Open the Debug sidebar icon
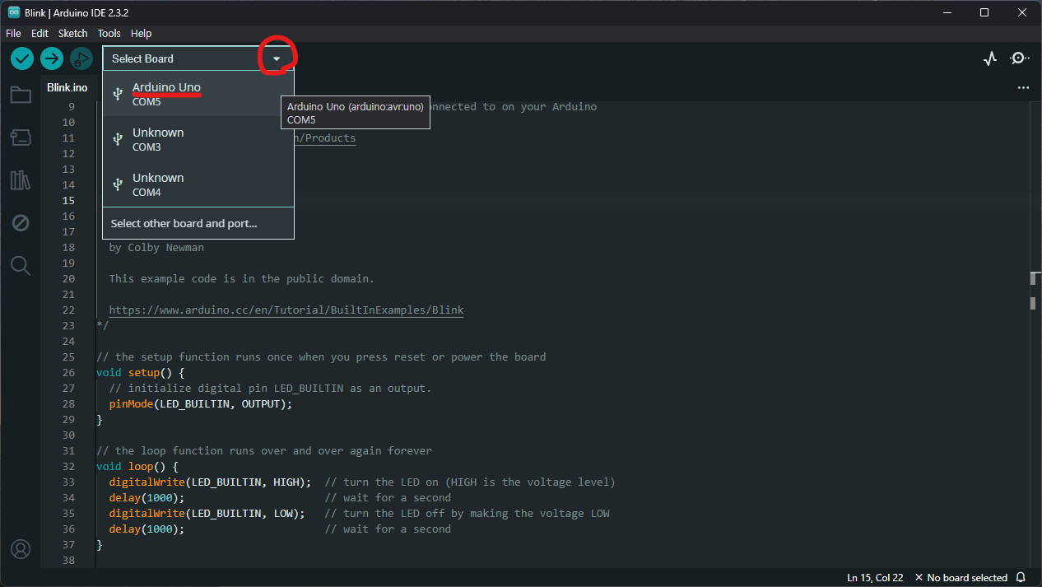The height and width of the screenshot is (587, 1042). click(x=21, y=223)
